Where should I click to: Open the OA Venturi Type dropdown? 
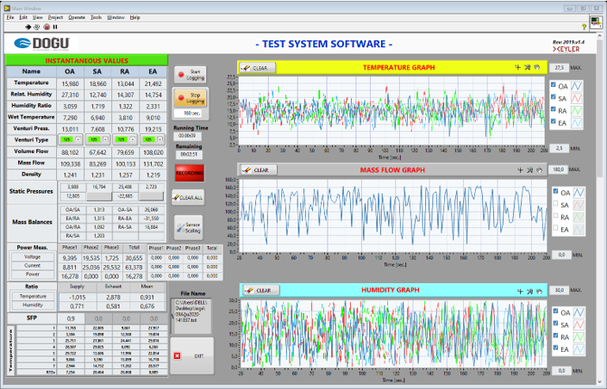pos(78,139)
